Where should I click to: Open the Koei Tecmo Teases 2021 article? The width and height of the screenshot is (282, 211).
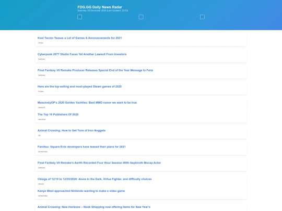pyautogui.click(x=80, y=38)
